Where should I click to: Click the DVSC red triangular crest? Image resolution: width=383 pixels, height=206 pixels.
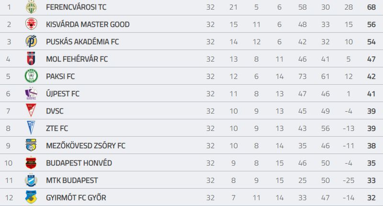31,111
